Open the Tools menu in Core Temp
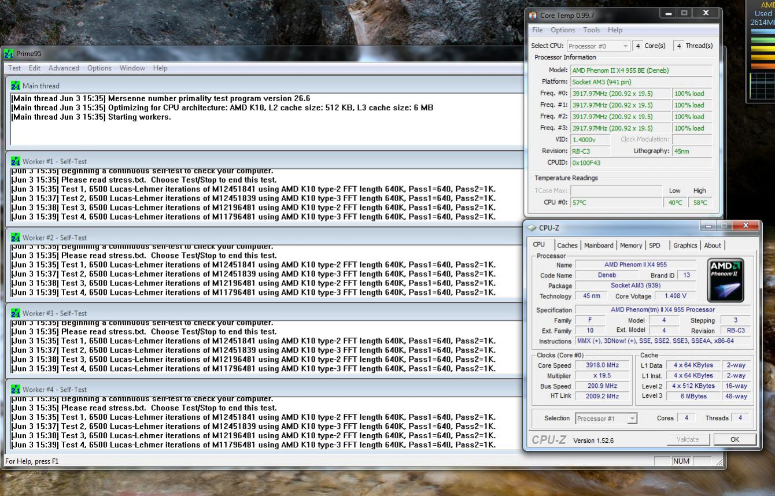 tap(592, 30)
